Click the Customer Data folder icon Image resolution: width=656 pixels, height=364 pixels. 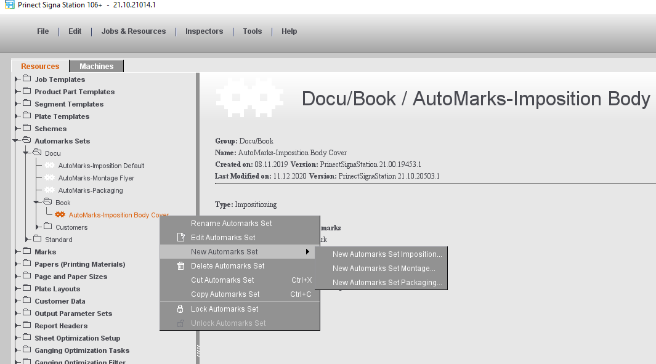click(x=27, y=301)
